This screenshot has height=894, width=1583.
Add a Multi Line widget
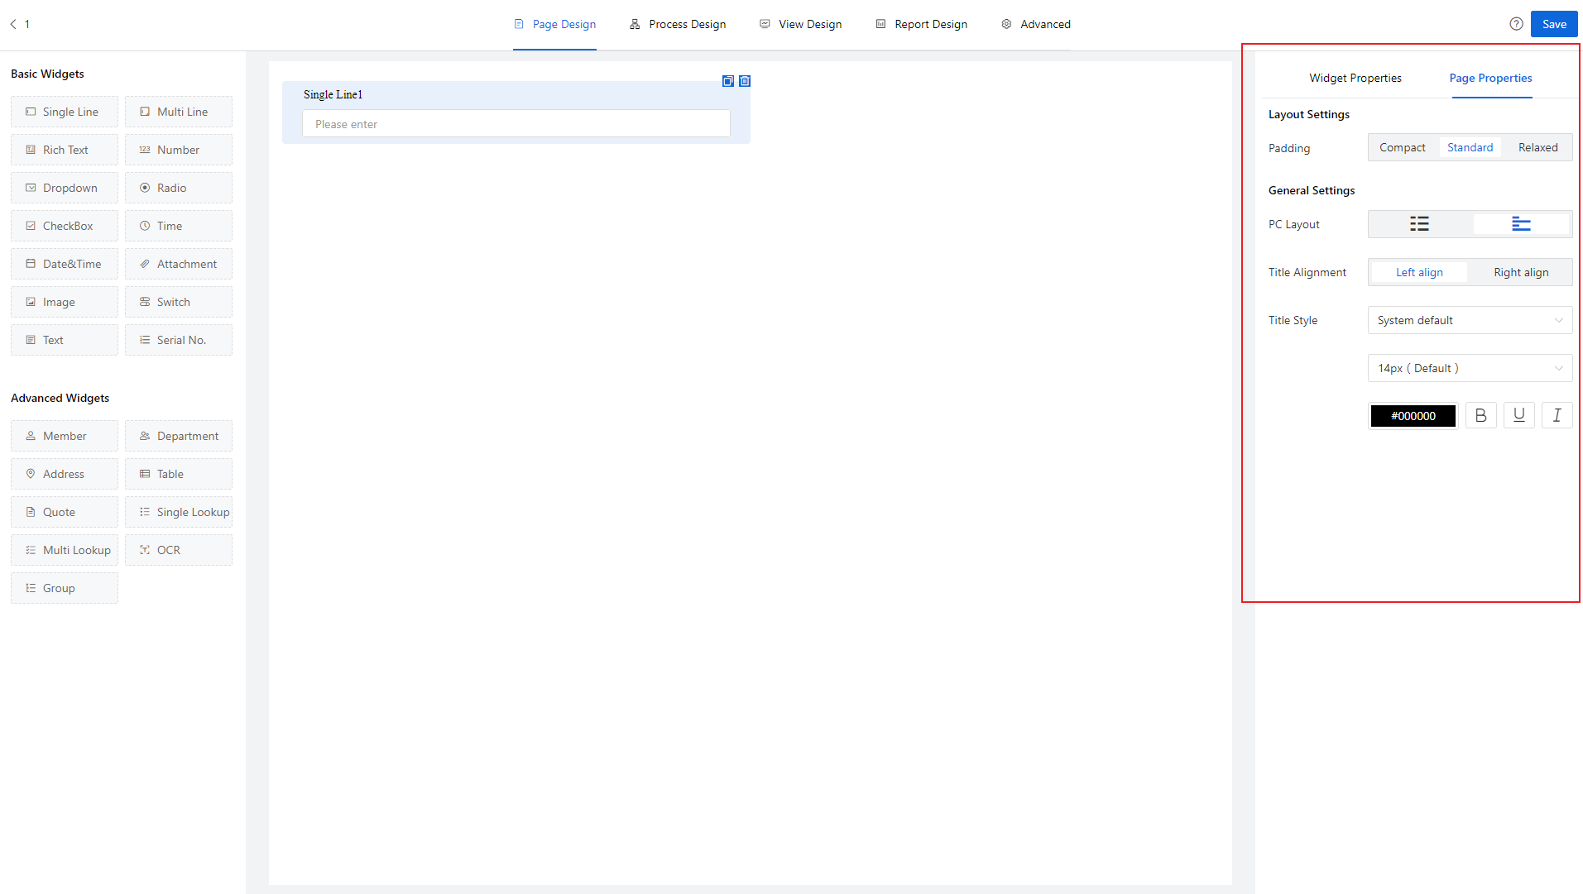[x=179, y=112]
